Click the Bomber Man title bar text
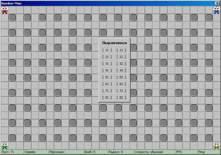This screenshot has width=221, height=155. (11, 3)
